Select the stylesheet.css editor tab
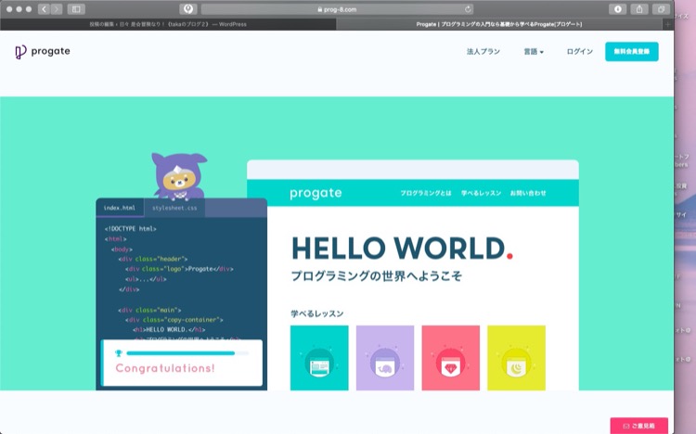The width and height of the screenshot is (696, 434). click(x=174, y=208)
